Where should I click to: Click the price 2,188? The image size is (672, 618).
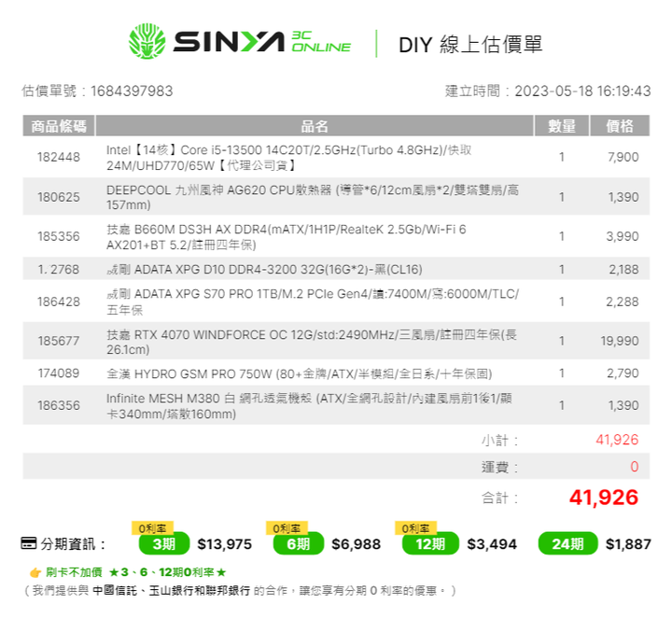[x=623, y=270]
